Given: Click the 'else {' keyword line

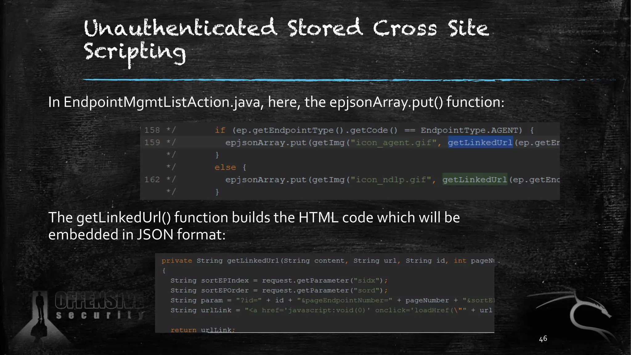Looking at the screenshot, I should pyautogui.click(x=230, y=167).
